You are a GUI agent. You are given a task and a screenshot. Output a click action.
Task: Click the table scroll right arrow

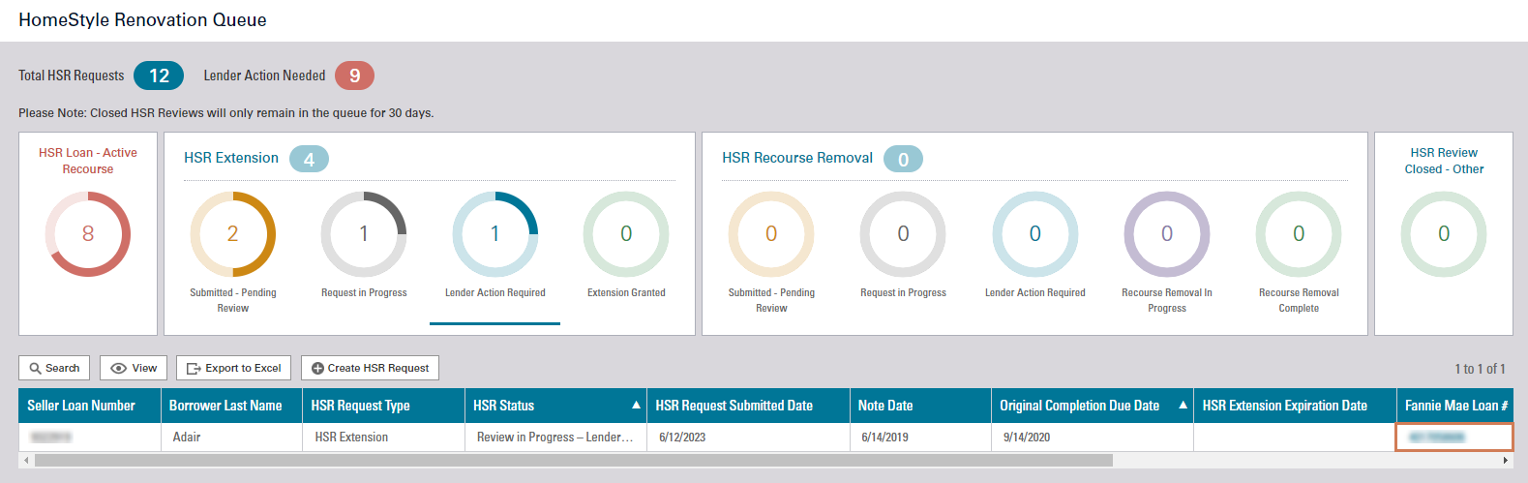(1506, 461)
